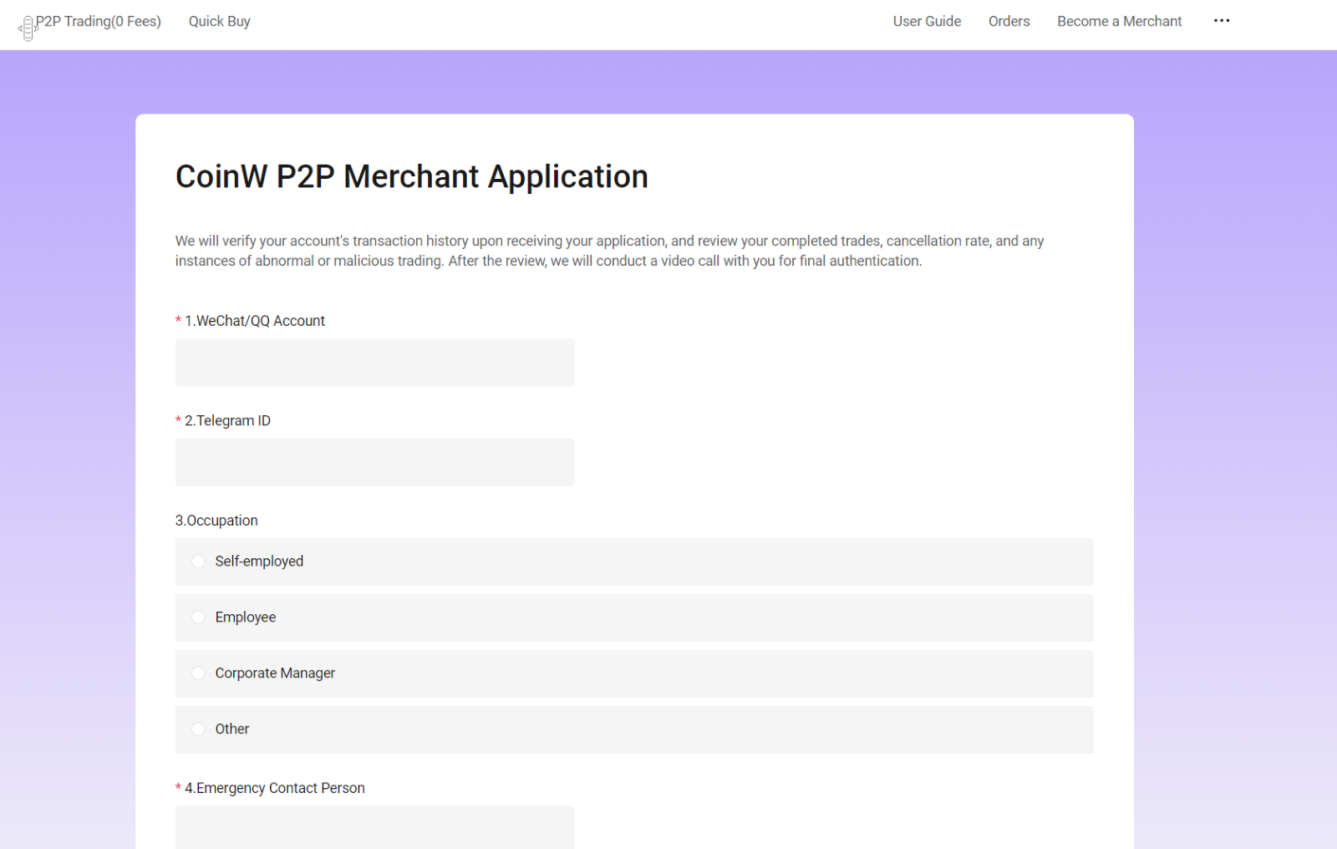1337x849 pixels.
Task: Open the three-dot more options menu
Action: click(1222, 21)
